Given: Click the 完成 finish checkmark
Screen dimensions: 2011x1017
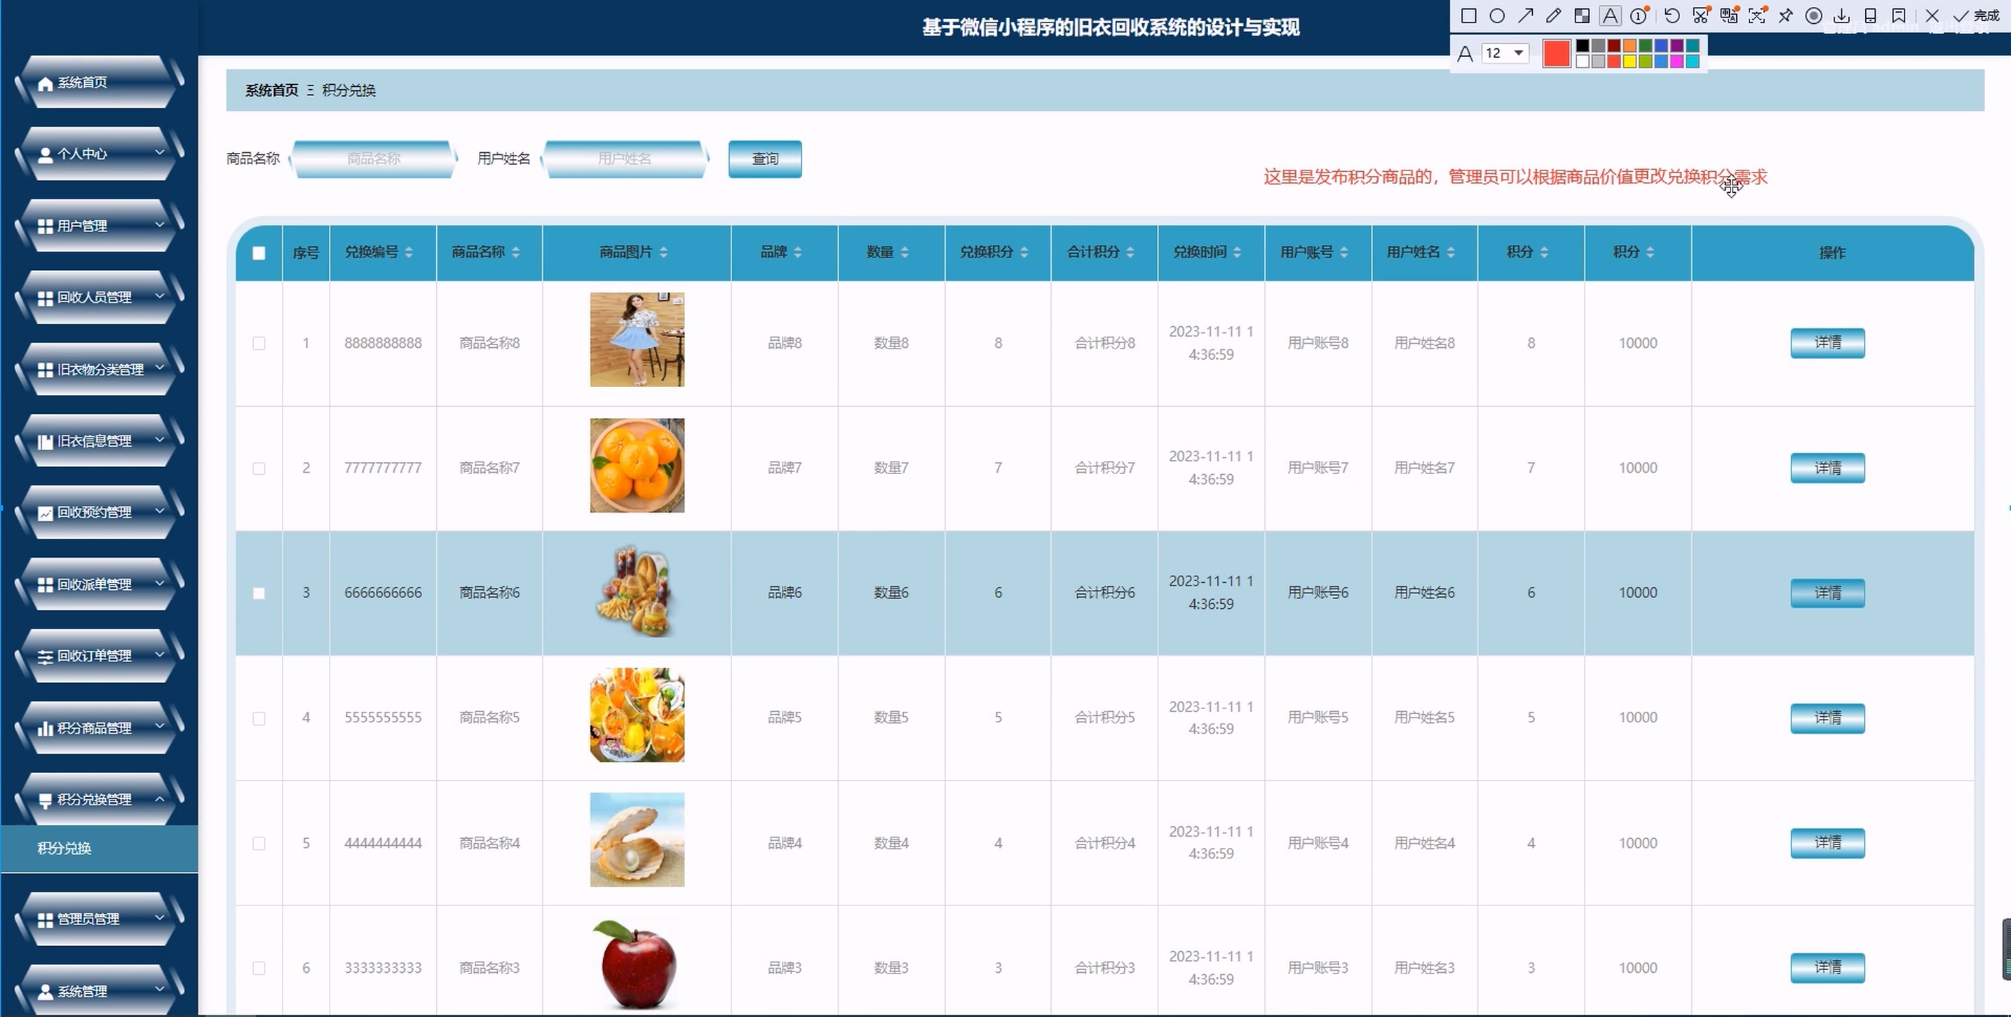Looking at the screenshot, I should click(1976, 15).
